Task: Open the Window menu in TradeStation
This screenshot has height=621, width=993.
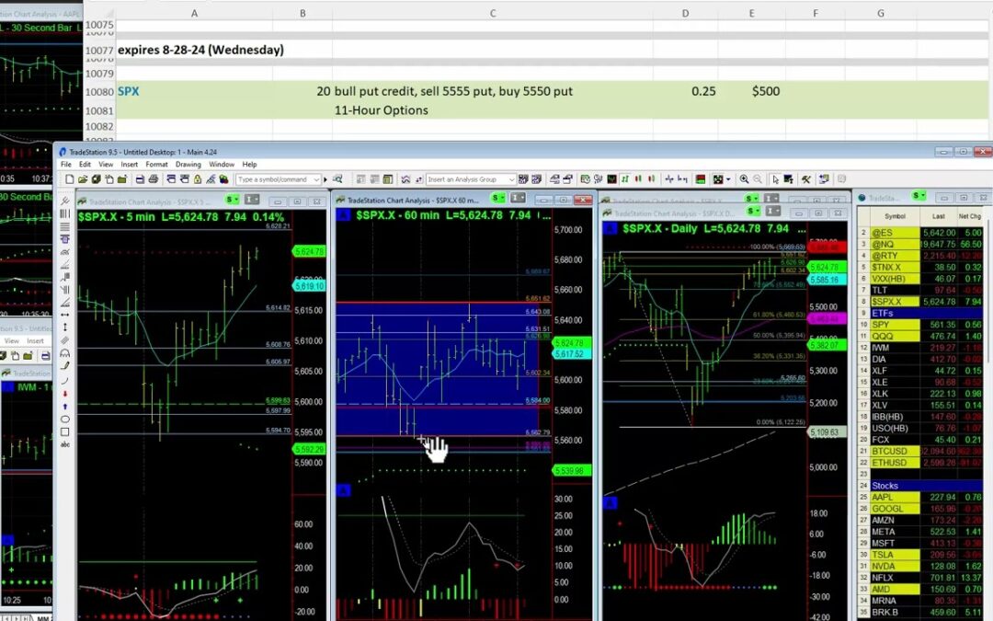Action: coord(222,164)
